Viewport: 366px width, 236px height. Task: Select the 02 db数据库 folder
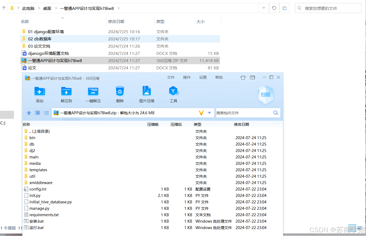120,39
